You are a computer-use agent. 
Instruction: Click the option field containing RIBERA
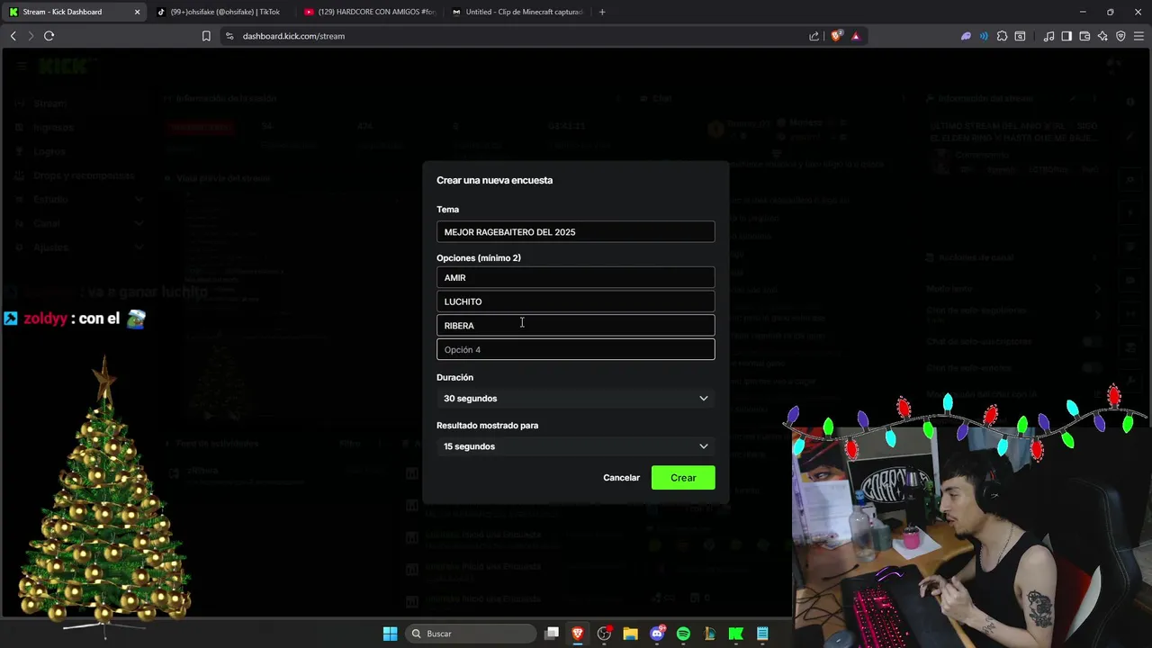pyautogui.click(x=576, y=326)
